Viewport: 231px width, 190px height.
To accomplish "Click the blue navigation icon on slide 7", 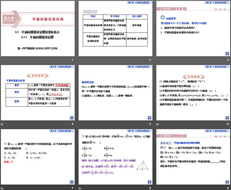I will click(x=72, y=182).
